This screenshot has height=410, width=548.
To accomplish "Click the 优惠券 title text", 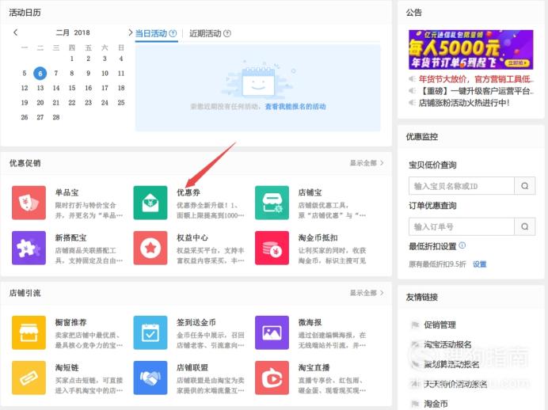I will (188, 192).
